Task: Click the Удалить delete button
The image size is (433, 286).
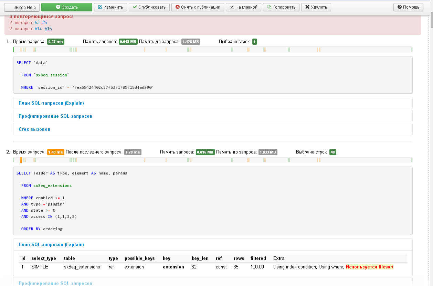Action: 316,7
